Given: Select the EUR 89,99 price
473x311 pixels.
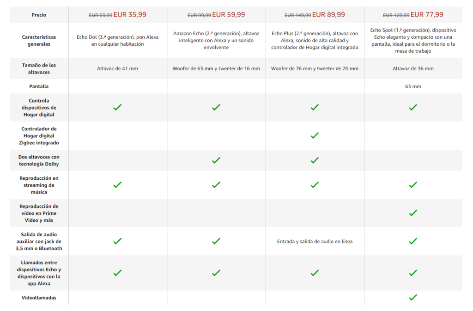Looking at the screenshot, I should tap(328, 14).
